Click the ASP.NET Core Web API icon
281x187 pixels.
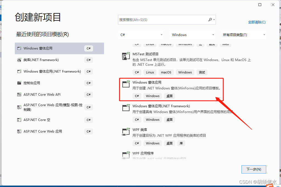19,95
